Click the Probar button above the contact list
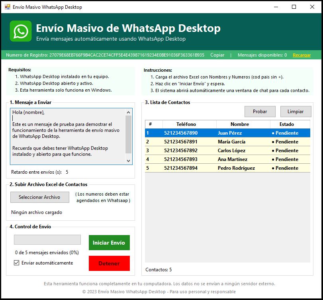The image size is (323, 300). [x=260, y=112]
